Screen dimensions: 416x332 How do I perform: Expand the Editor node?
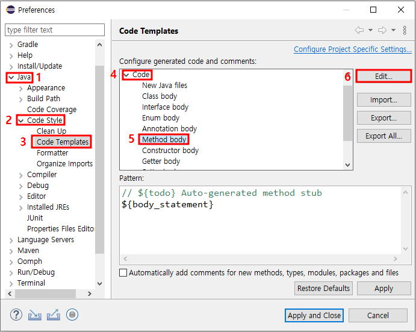21,197
